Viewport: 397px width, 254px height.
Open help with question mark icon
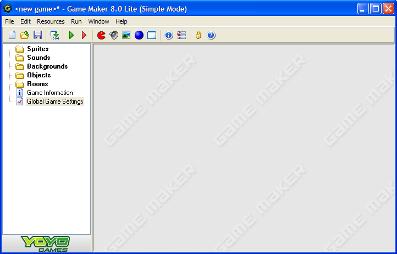(x=211, y=35)
